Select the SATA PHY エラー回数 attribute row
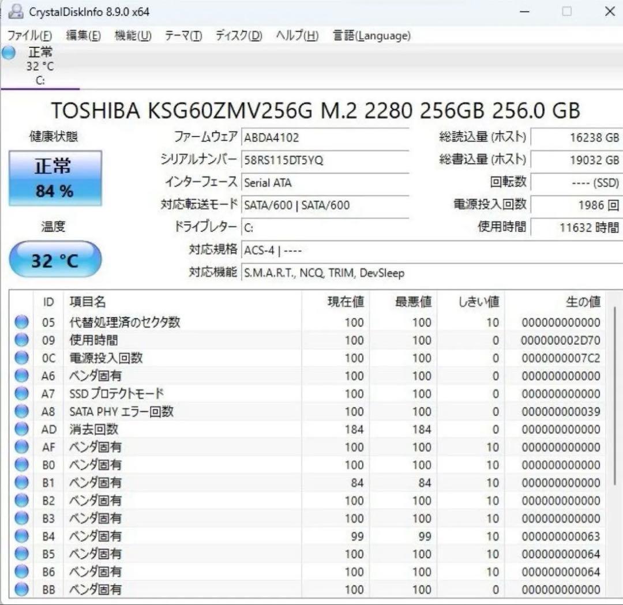The width and height of the screenshot is (623, 605). point(307,412)
